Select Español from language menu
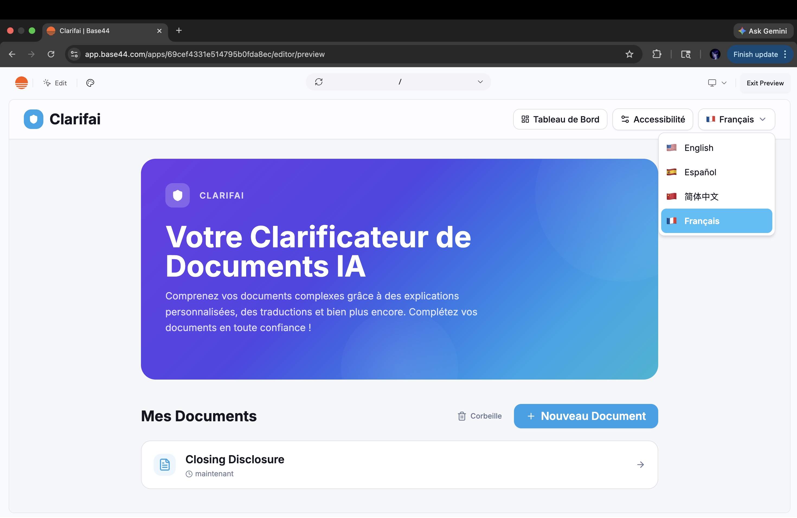The height and width of the screenshot is (518, 797). (x=700, y=172)
